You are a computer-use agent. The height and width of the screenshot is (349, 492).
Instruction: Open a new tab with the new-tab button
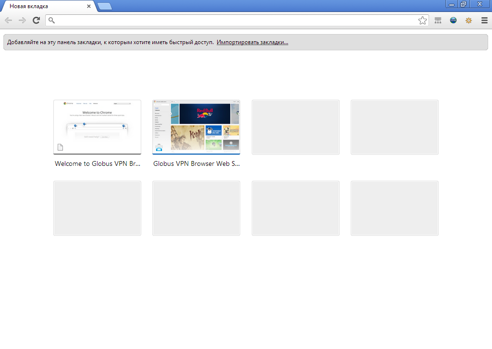click(x=105, y=6)
